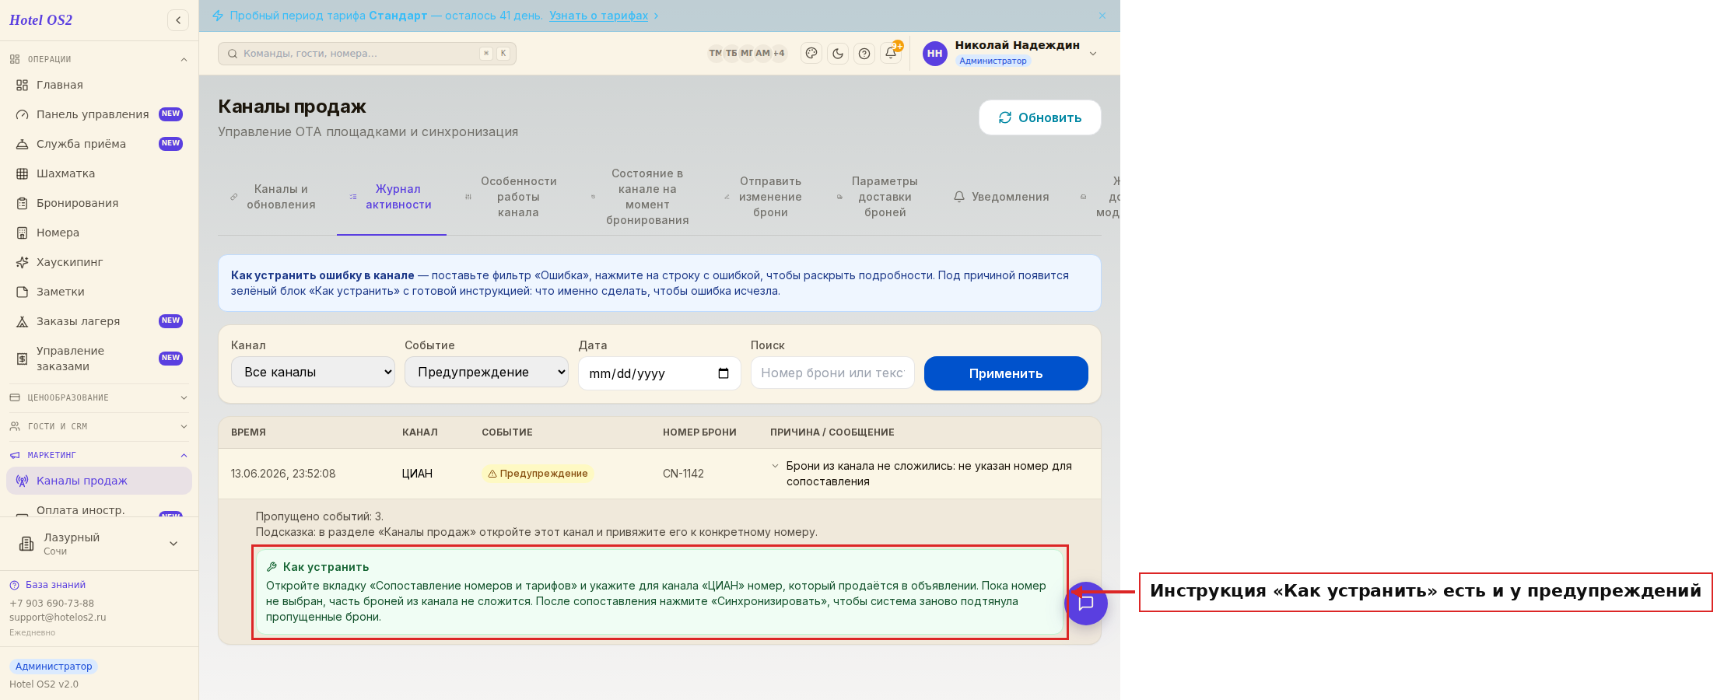Image resolution: width=1731 pixels, height=700 pixels.
Task: Collapse the МАРКЕТИНГ sidebar group
Action: click(99, 455)
